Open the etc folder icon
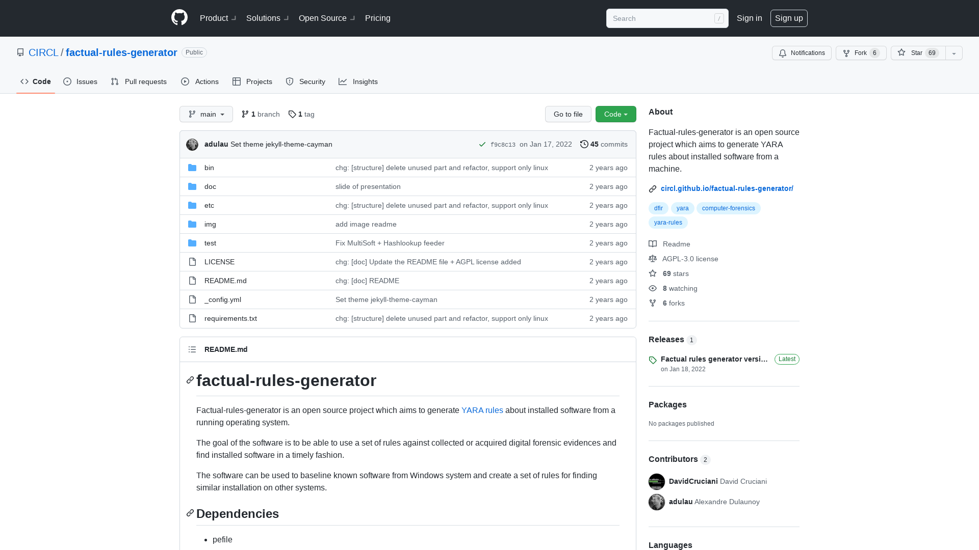 (192, 205)
